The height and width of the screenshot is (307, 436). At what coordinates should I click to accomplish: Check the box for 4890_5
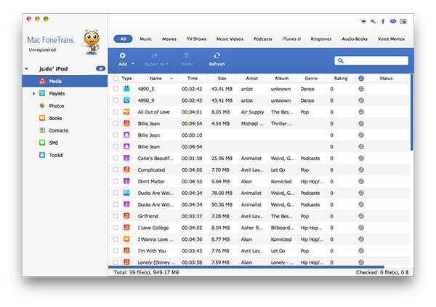click(x=116, y=89)
